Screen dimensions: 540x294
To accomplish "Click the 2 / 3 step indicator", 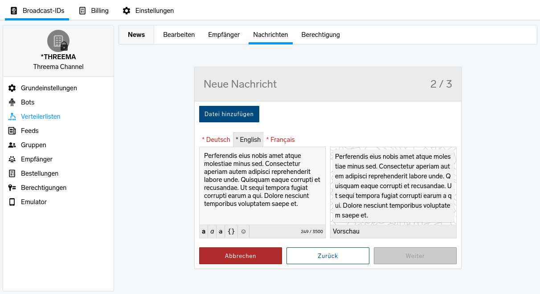I will tap(441, 84).
